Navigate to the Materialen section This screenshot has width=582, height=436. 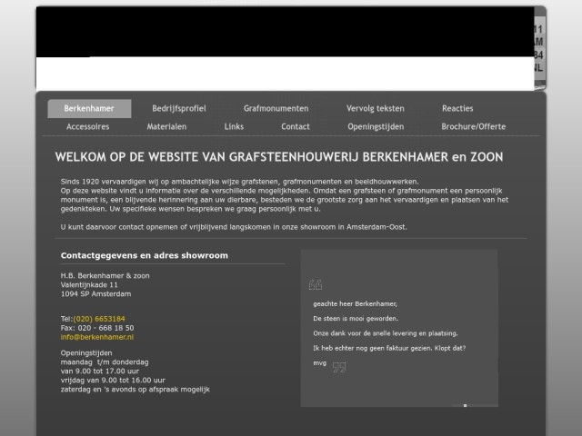166,126
